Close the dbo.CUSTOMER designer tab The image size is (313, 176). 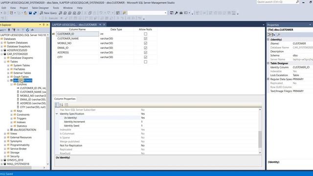104,25
